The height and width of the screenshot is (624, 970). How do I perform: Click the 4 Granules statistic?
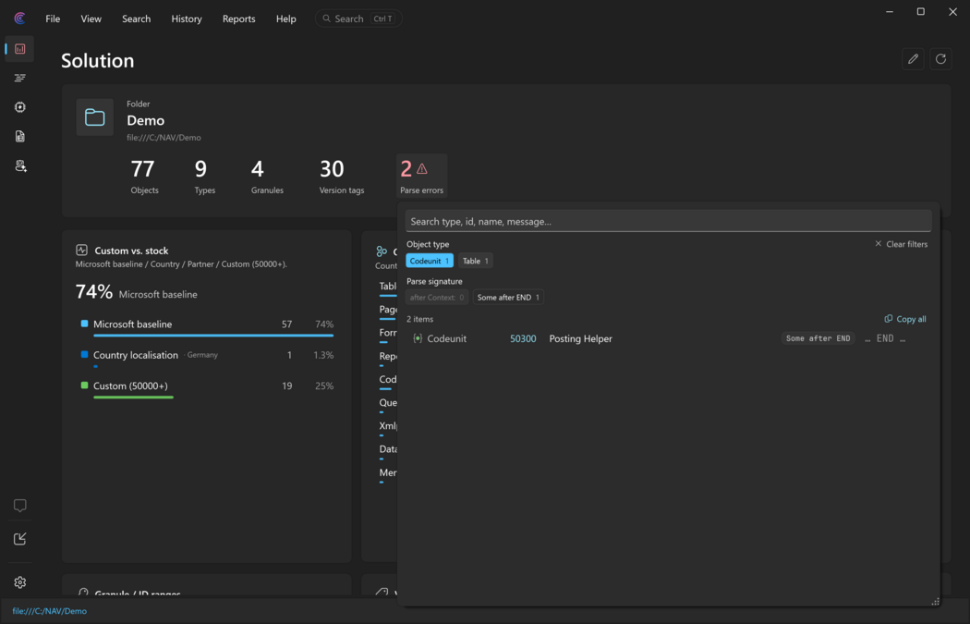click(x=267, y=176)
